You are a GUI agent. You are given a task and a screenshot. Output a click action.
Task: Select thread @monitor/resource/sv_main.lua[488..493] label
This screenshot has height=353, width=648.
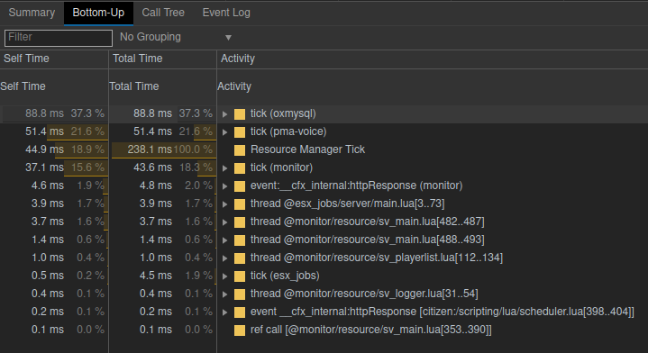(x=368, y=240)
